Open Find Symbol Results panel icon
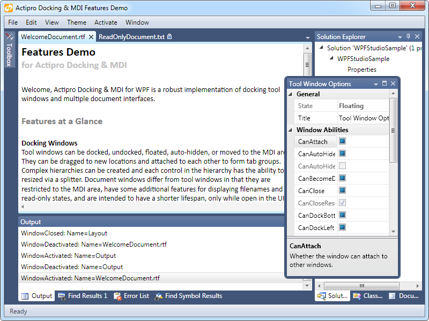 point(158,296)
